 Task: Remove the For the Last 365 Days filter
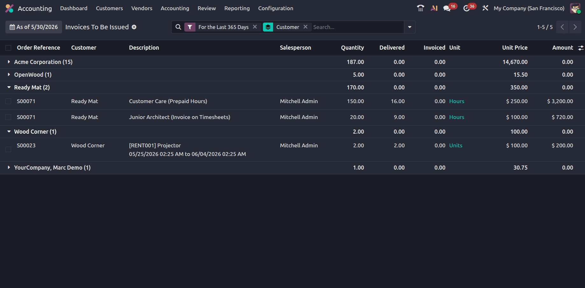click(x=255, y=27)
